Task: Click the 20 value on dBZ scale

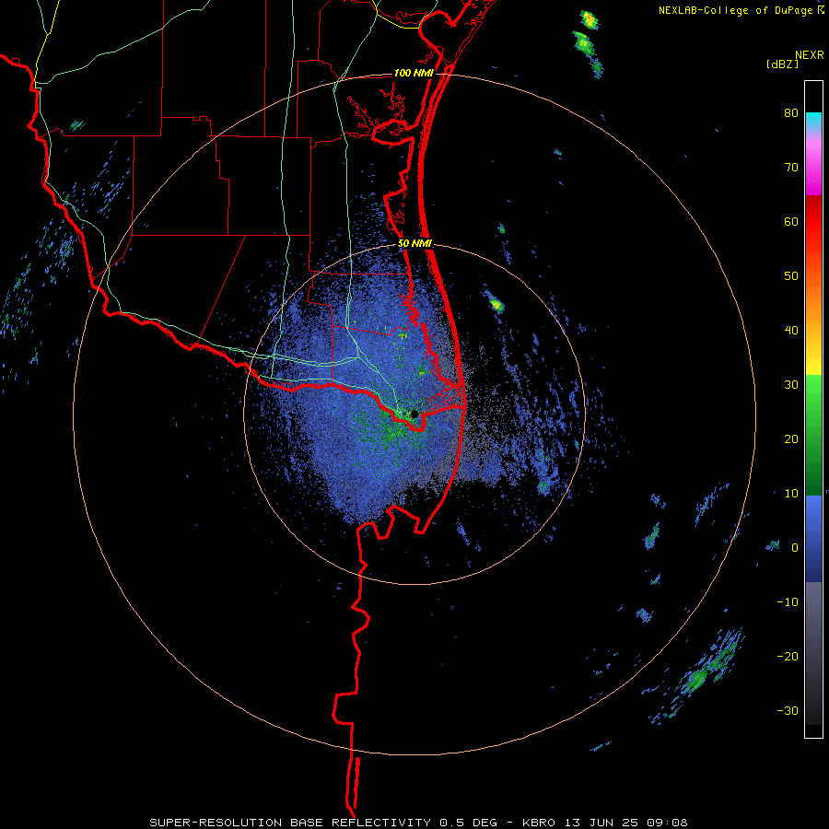Action: pos(791,439)
